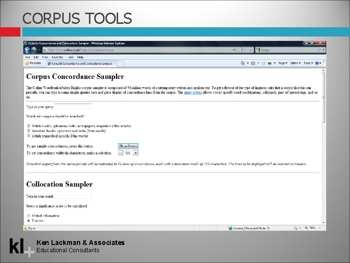Click the plus button to increase width
Screen dimensions: 350x263
coord(136,153)
